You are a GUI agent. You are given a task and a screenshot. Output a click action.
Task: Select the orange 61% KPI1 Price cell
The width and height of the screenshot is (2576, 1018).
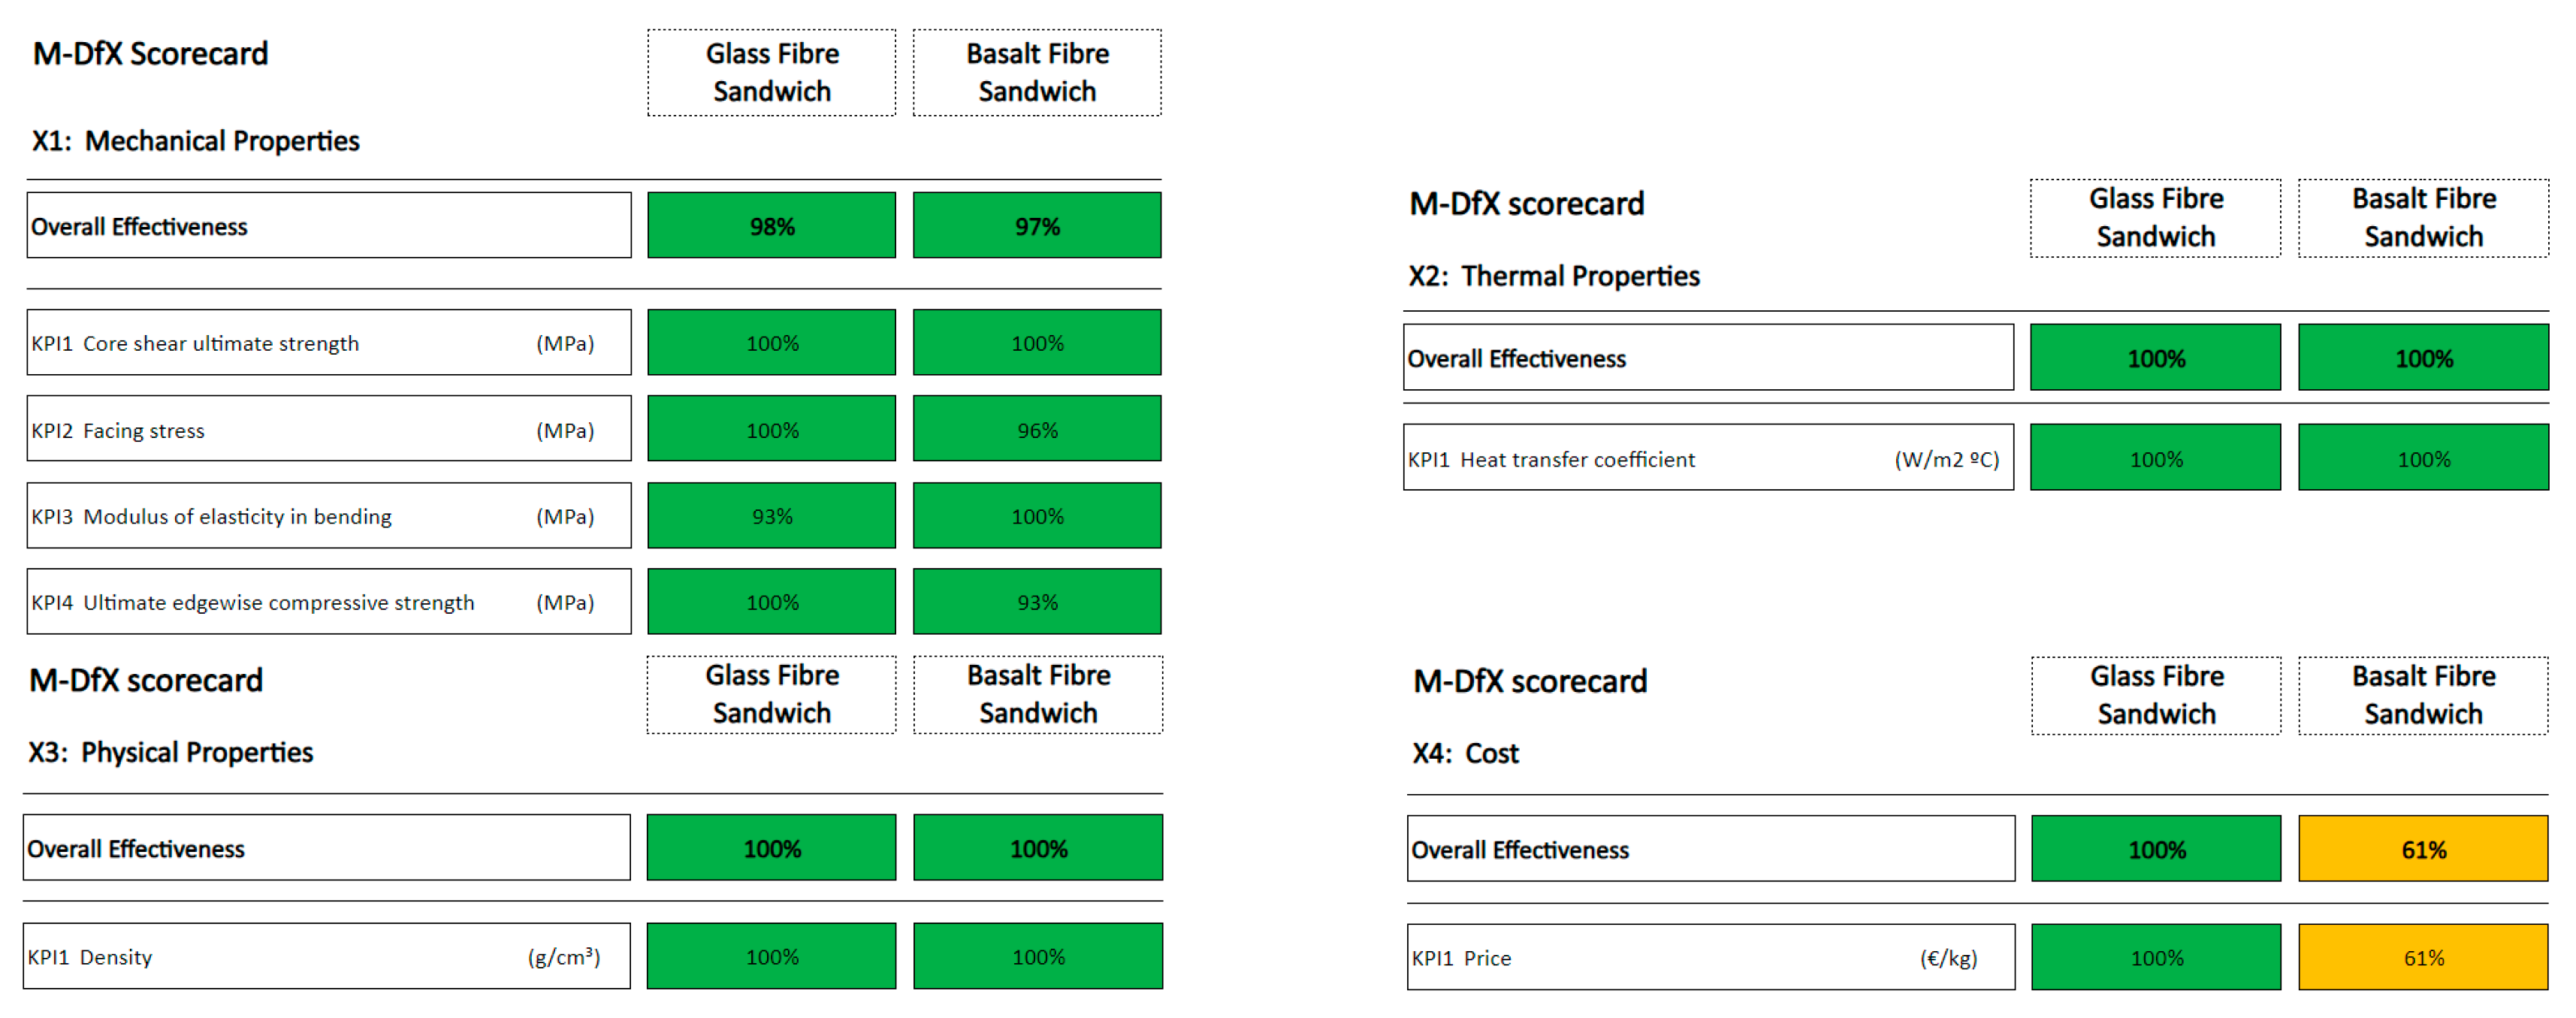[x=2423, y=958]
